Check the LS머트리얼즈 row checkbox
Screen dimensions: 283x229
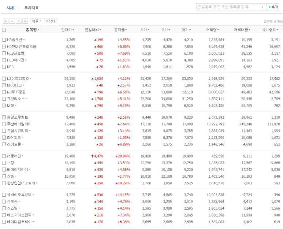pos(4,78)
